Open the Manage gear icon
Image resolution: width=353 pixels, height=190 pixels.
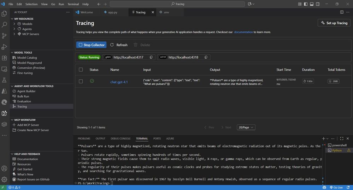(x=4, y=179)
